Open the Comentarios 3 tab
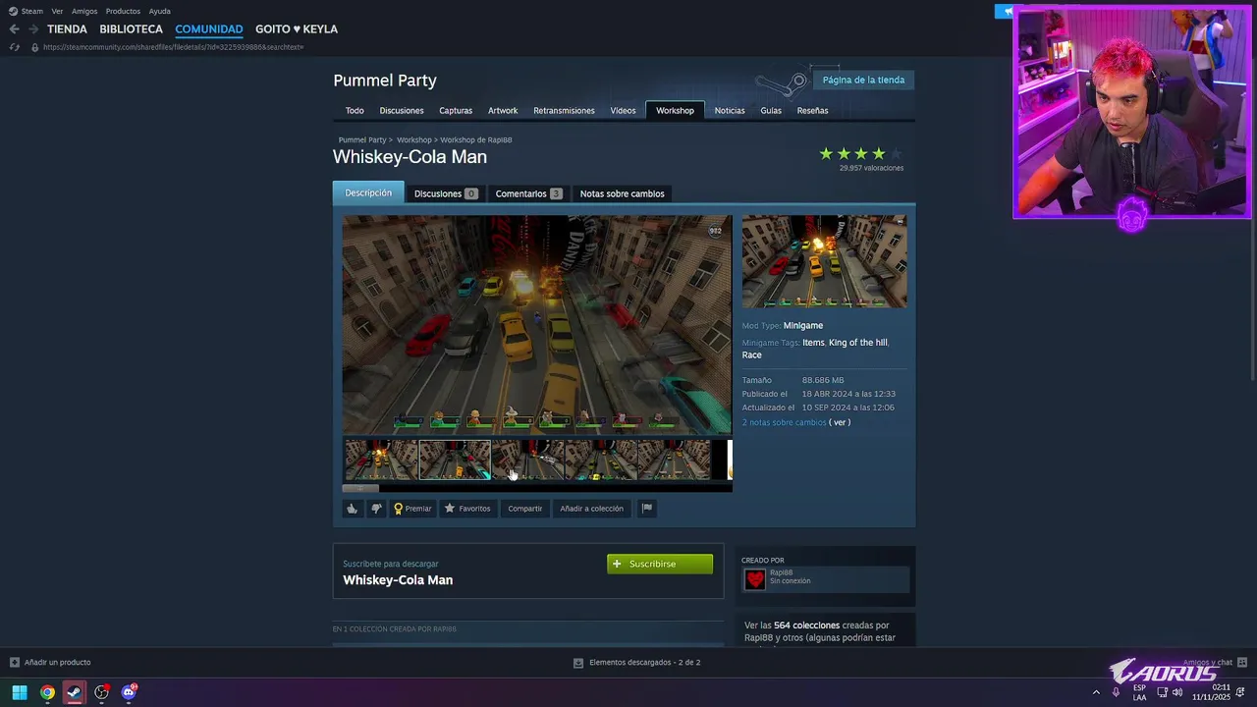Image resolution: width=1257 pixels, height=707 pixels. click(x=528, y=193)
